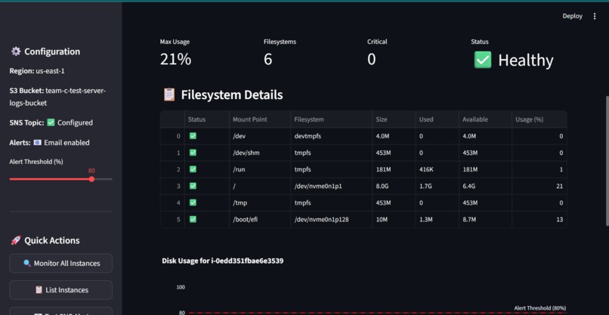609x315 pixels.
Task: Click the 8.7M available cell
Action: coord(485,220)
